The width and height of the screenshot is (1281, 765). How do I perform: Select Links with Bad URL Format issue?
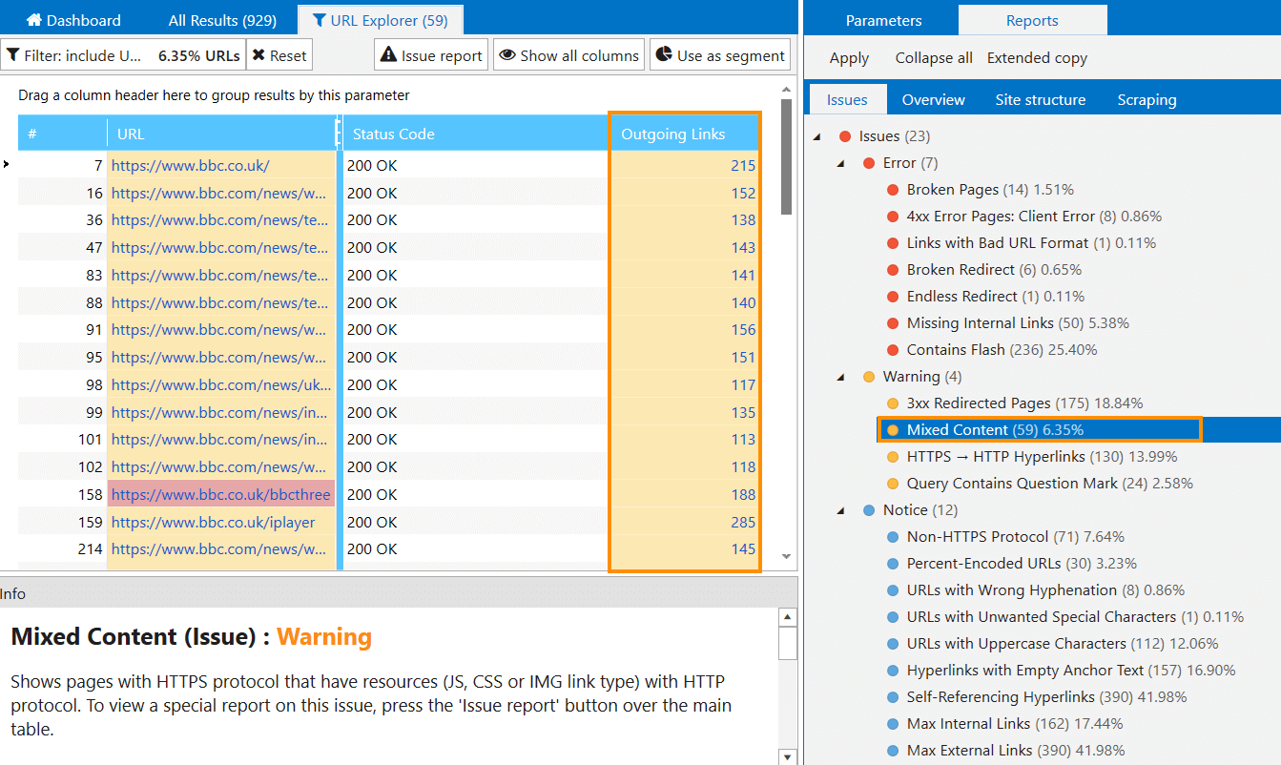pyautogui.click(x=1031, y=243)
